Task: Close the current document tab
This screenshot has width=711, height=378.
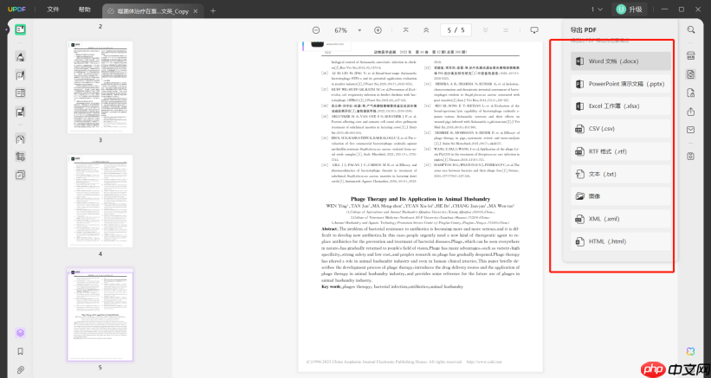Action: pyautogui.click(x=196, y=11)
